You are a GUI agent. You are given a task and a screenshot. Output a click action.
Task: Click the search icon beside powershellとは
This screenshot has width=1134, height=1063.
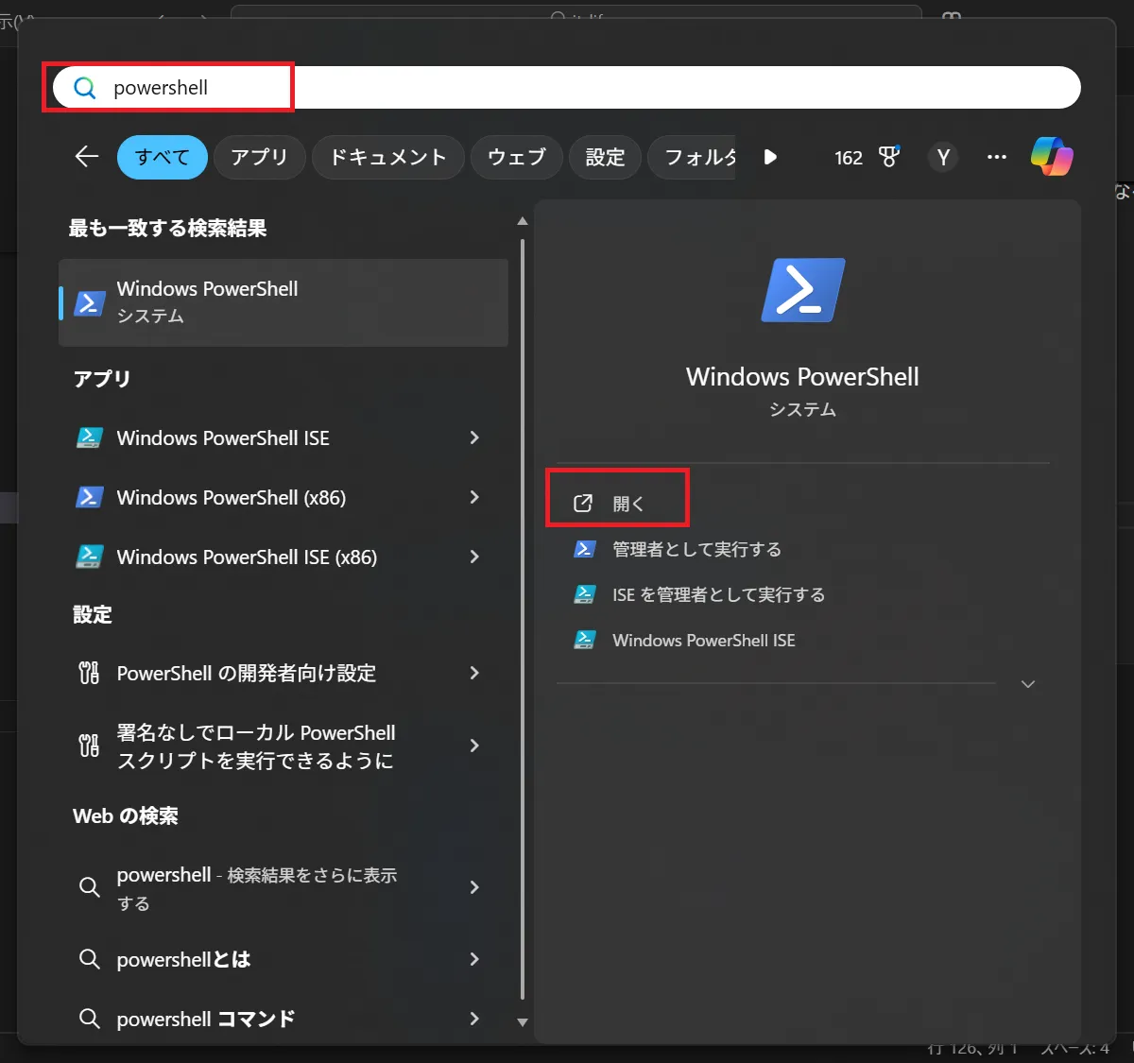pyautogui.click(x=89, y=959)
